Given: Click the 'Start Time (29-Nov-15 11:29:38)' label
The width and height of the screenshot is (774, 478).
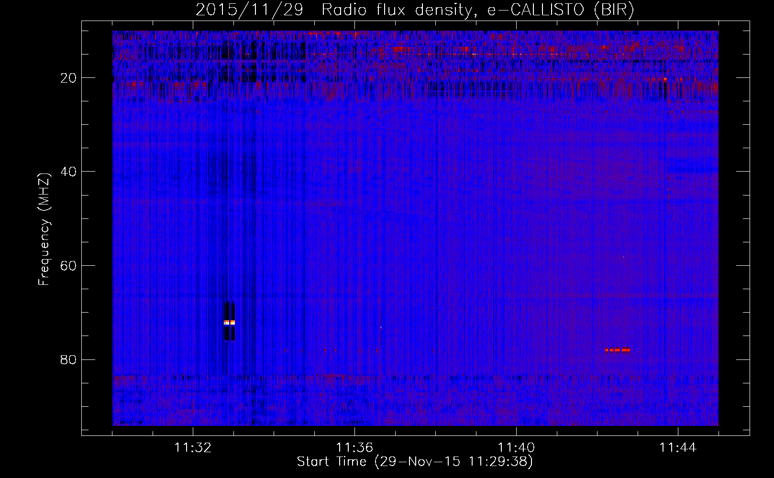Looking at the screenshot, I should 415,462.
